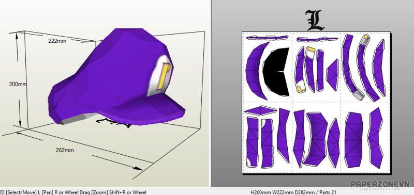Select the wide curved piece on bottom-middle page
This screenshot has height=195, width=414.
point(316,139)
